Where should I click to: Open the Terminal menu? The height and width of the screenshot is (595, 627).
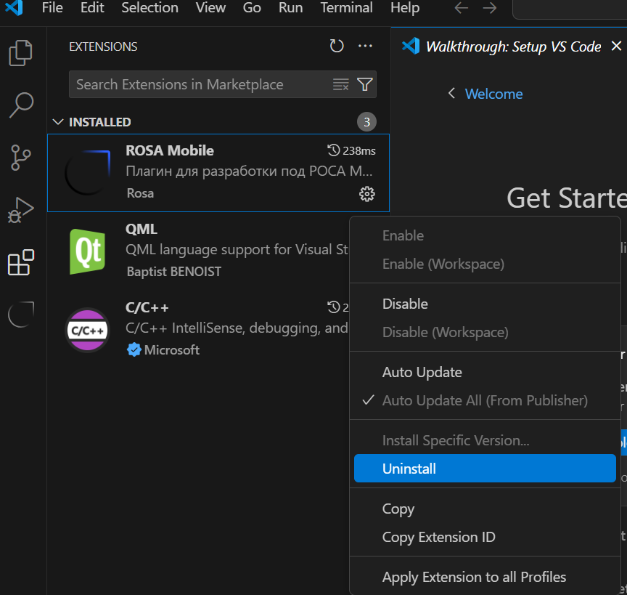pyautogui.click(x=346, y=9)
